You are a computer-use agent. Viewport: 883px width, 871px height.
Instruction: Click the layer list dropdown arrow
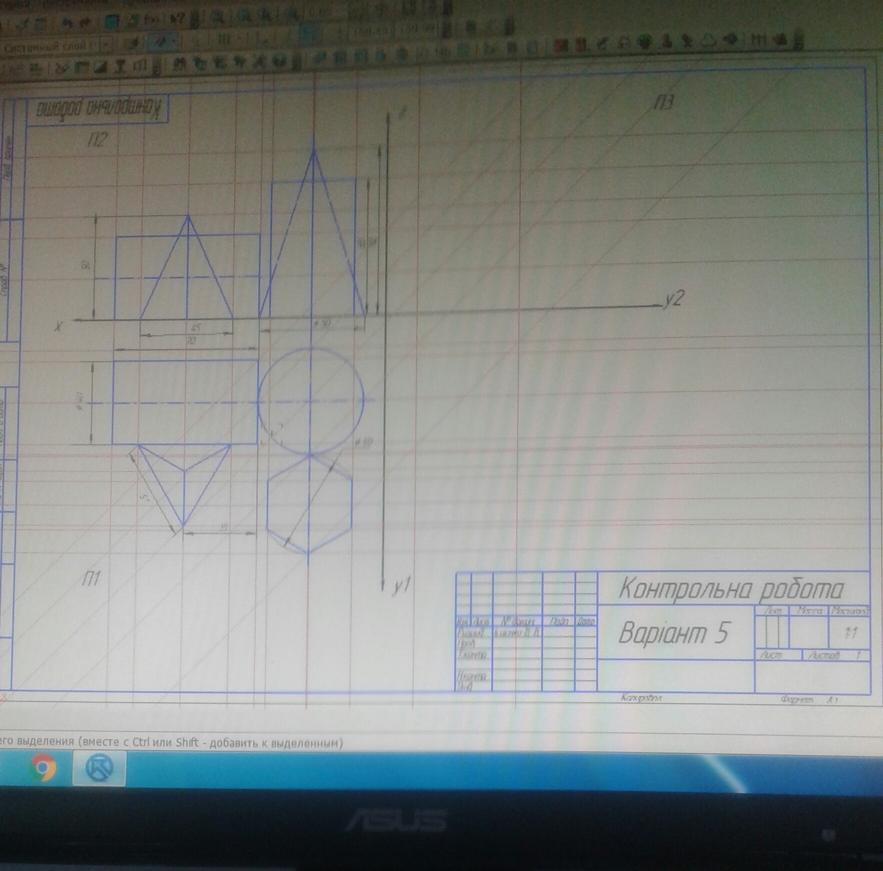[x=106, y=46]
